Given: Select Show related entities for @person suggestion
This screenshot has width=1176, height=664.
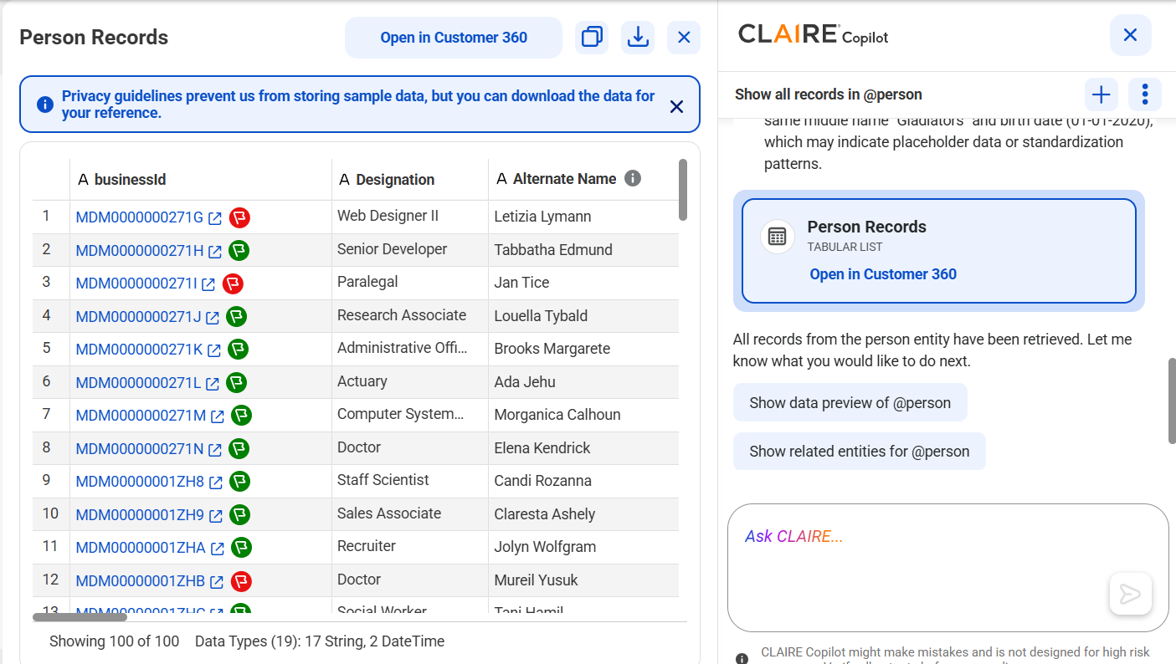Looking at the screenshot, I should click(859, 452).
